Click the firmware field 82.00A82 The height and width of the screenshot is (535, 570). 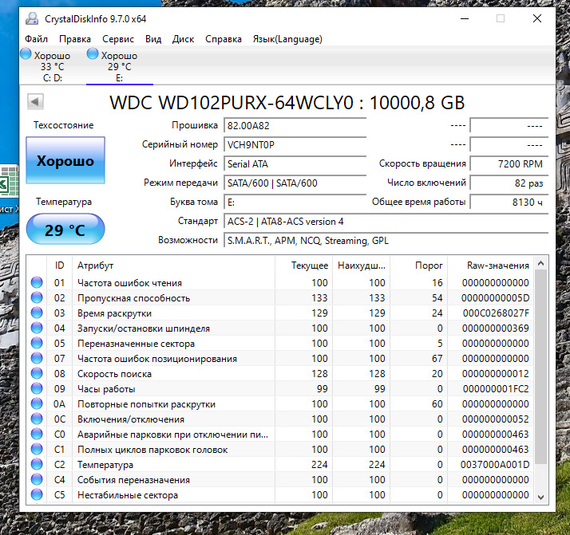click(294, 126)
